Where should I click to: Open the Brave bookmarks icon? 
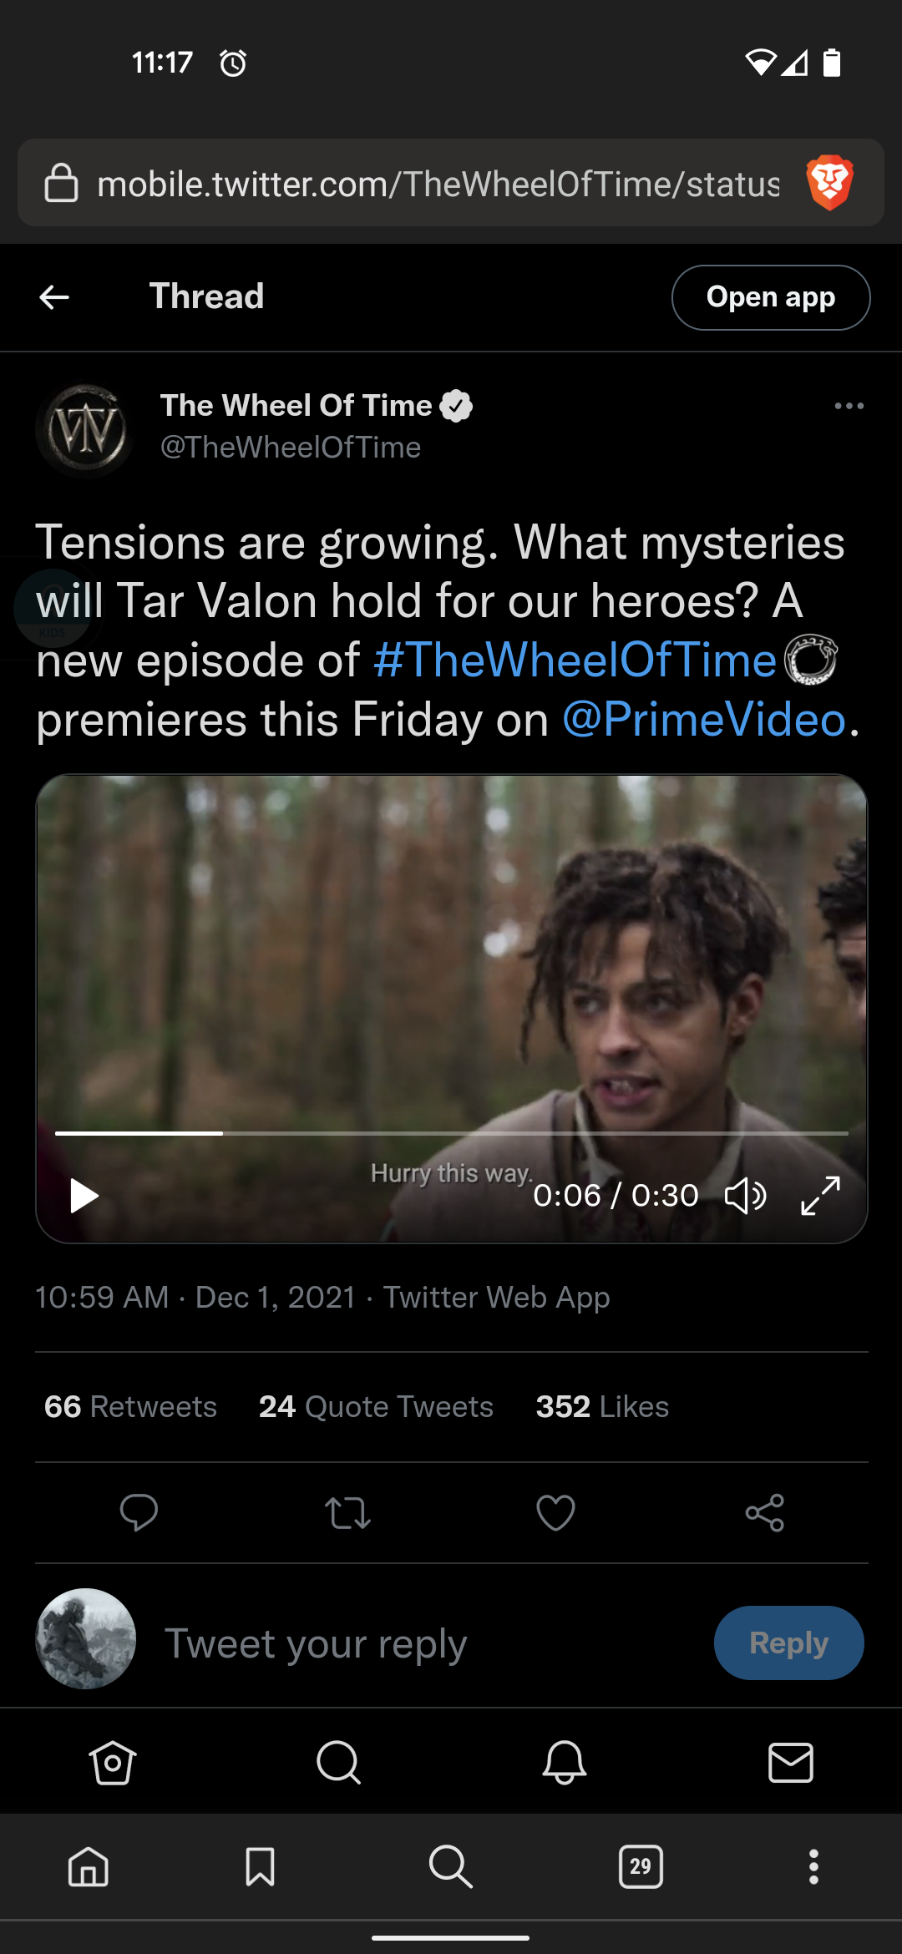[x=260, y=1866]
